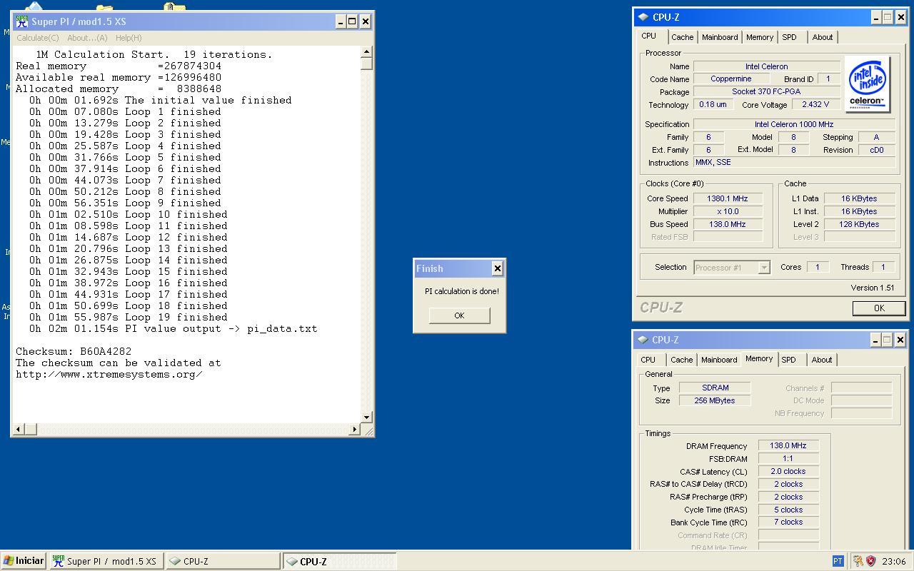Click Super PI vertical scrollbar up arrow
This screenshot has width=914, height=571.
coord(367,52)
